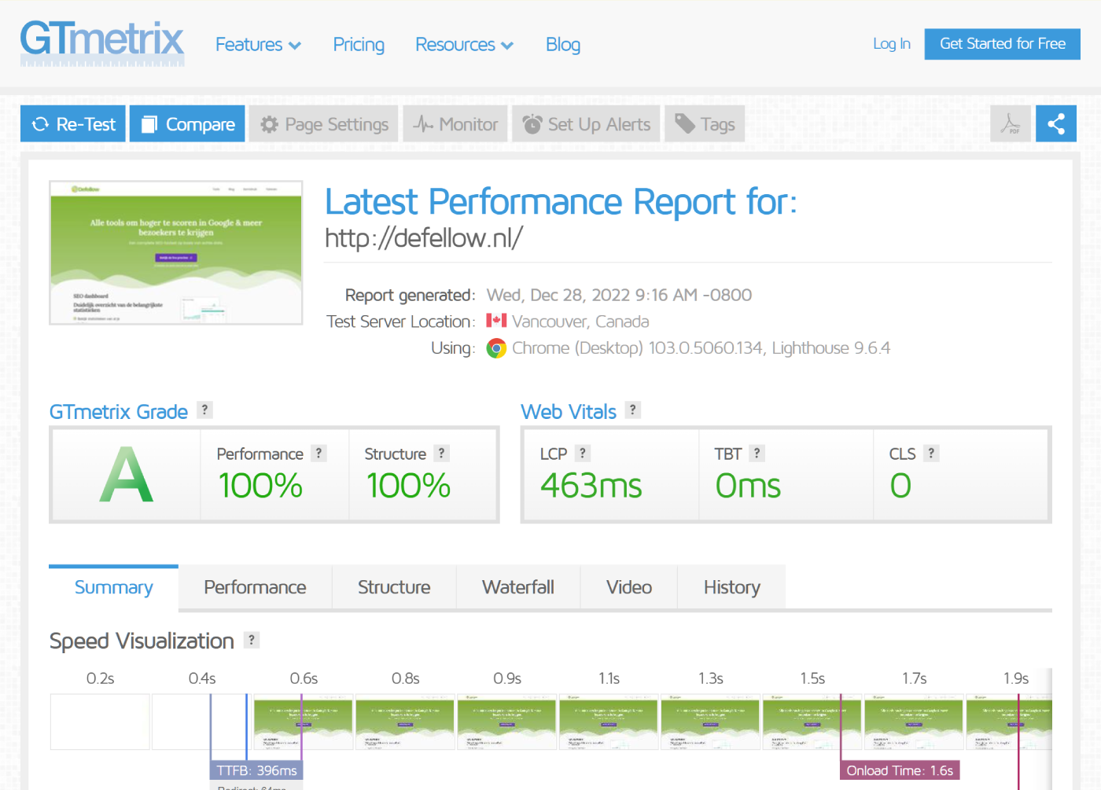Screen dimensions: 1101x790
Task: Open help icon beside Speed Visualization
Action: 252,640
